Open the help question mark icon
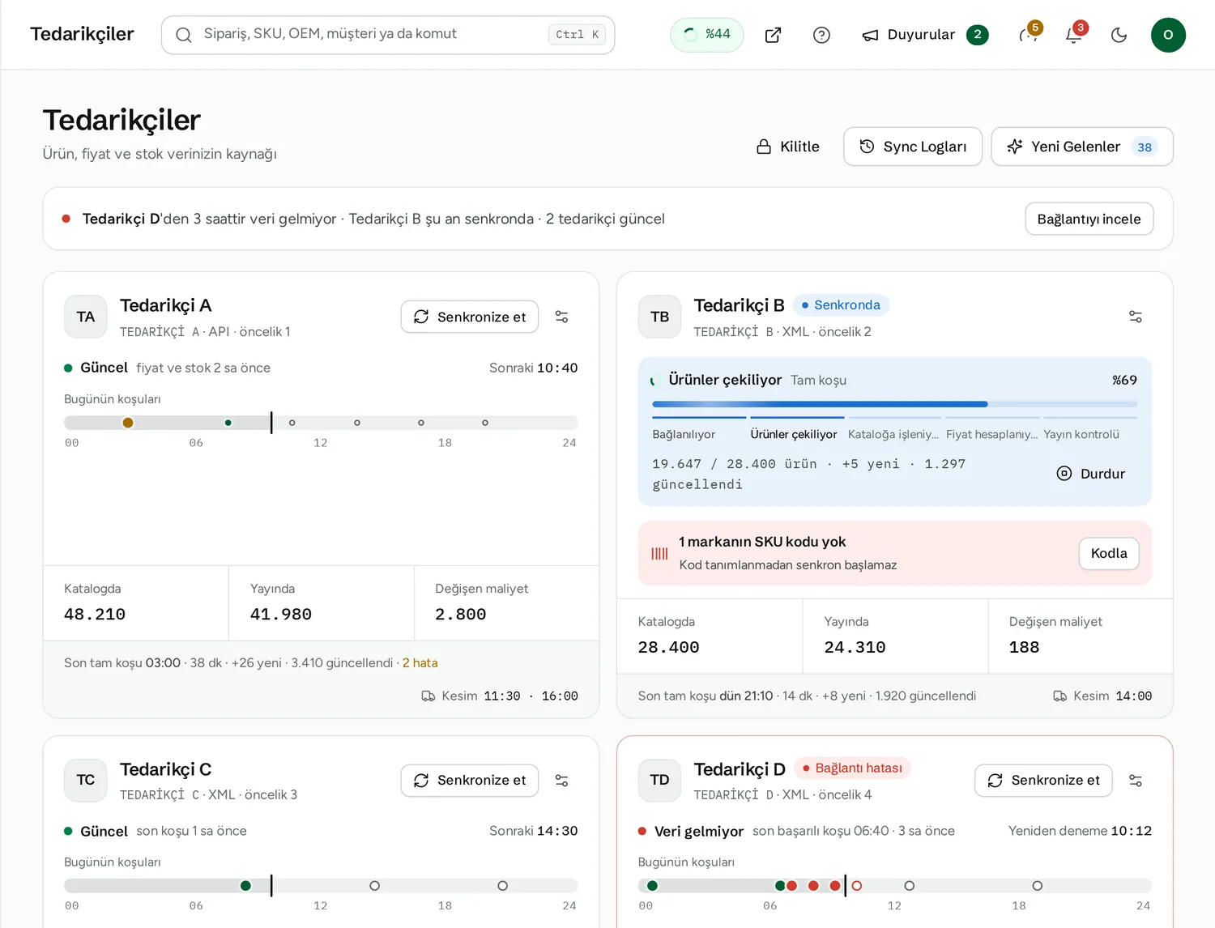 click(821, 35)
